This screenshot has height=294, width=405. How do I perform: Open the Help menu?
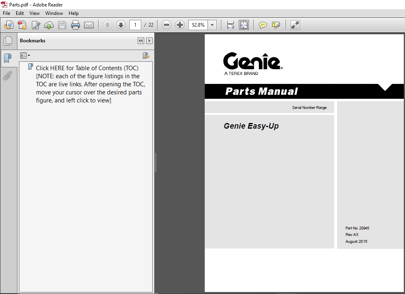73,13
